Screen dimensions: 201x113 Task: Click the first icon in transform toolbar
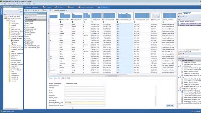26,10
